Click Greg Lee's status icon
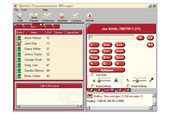The image size is (171, 114). (19, 65)
